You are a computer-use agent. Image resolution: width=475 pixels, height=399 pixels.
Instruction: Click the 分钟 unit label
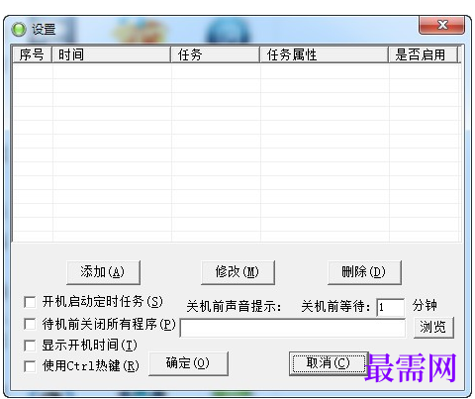pyautogui.click(x=425, y=306)
